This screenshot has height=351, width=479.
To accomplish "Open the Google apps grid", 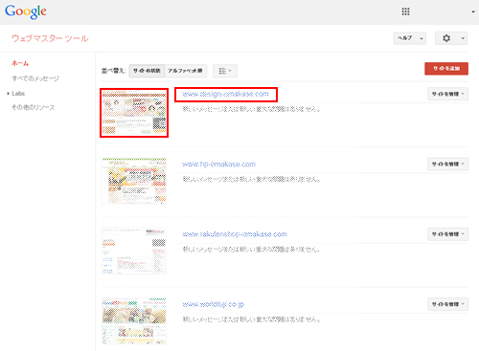I will point(405,11).
